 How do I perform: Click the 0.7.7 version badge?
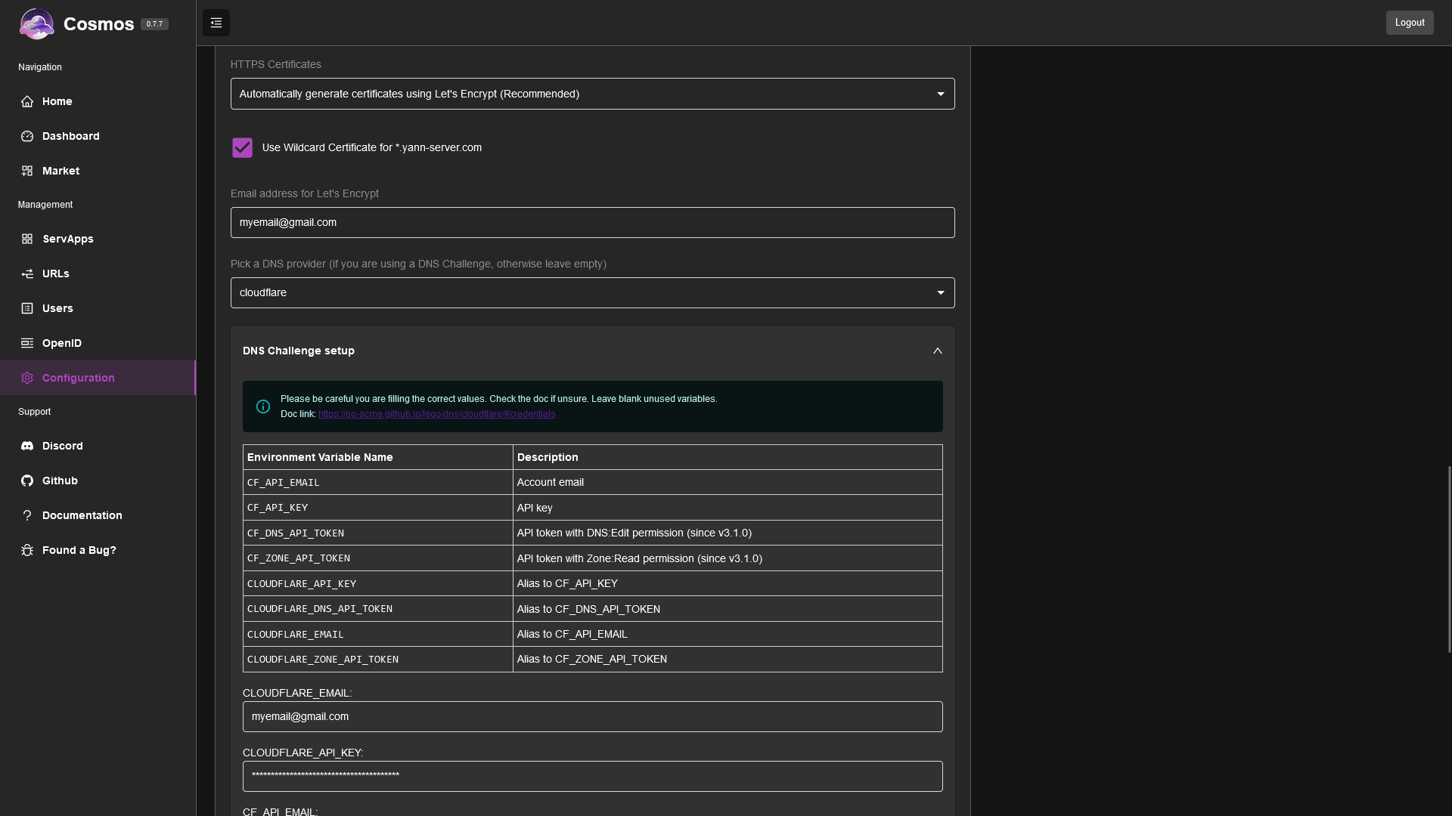tap(154, 24)
